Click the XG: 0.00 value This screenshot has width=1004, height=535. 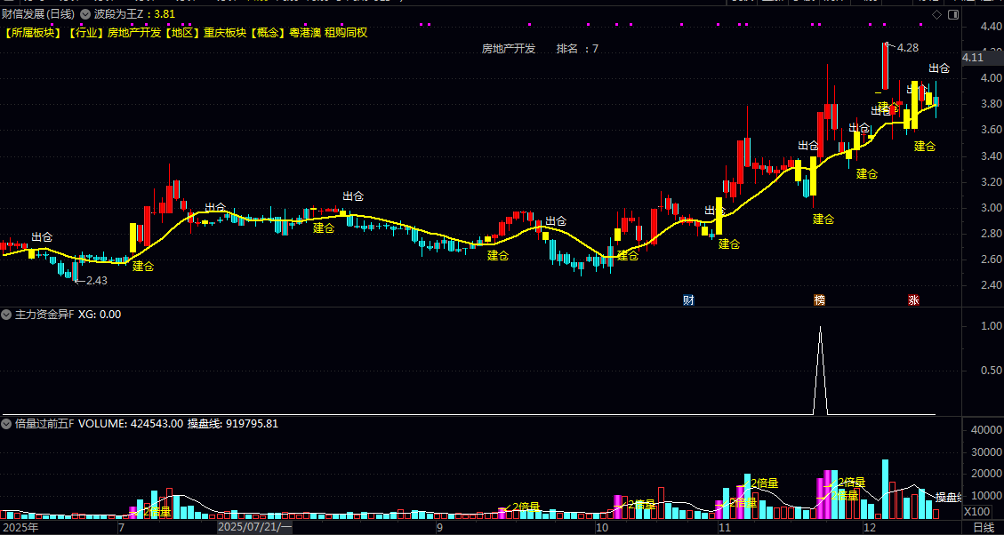(x=100, y=315)
